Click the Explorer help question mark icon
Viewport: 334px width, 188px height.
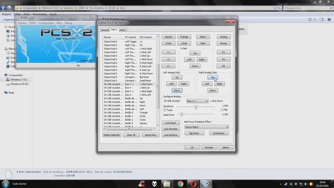point(329,19)
